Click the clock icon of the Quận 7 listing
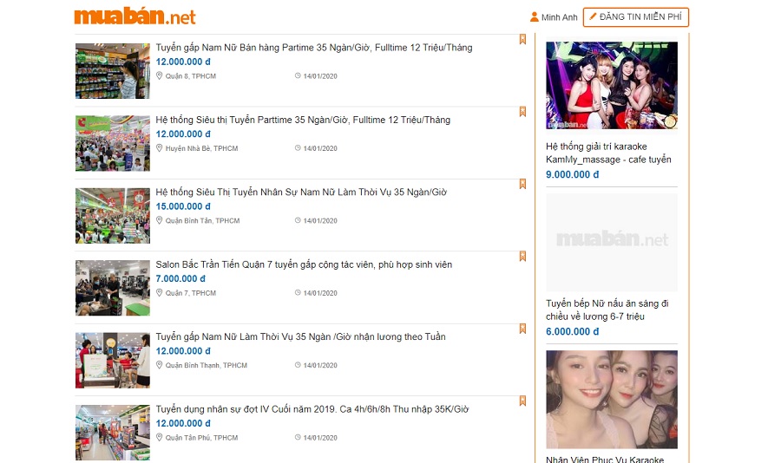The width and height of the screenshot is (781, 463). (x=298, y=293)
